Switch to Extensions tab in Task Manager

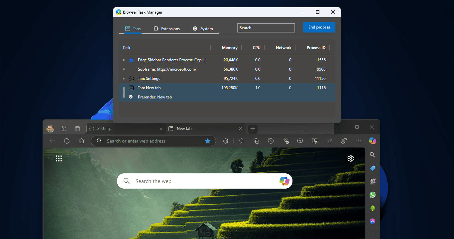[x=167, y=29]
